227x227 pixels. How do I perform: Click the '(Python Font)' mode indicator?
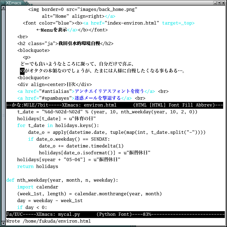click(114, 214)
